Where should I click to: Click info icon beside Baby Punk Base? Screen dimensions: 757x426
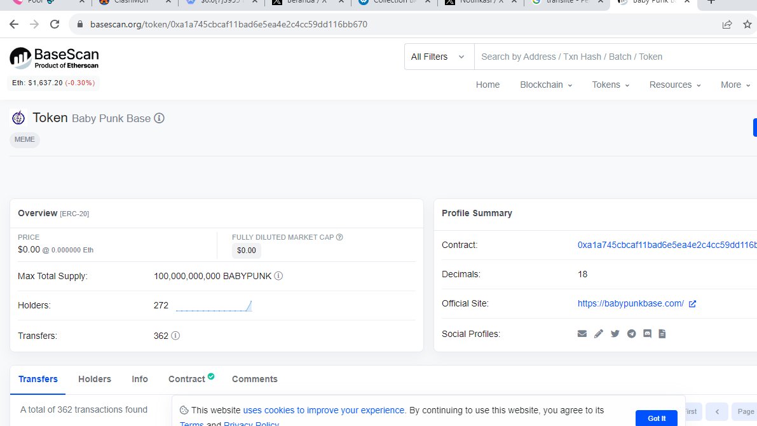(160, 118)
